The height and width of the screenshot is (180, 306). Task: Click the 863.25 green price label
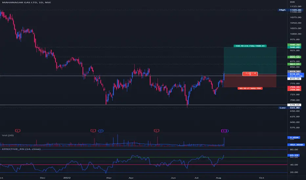295,64
